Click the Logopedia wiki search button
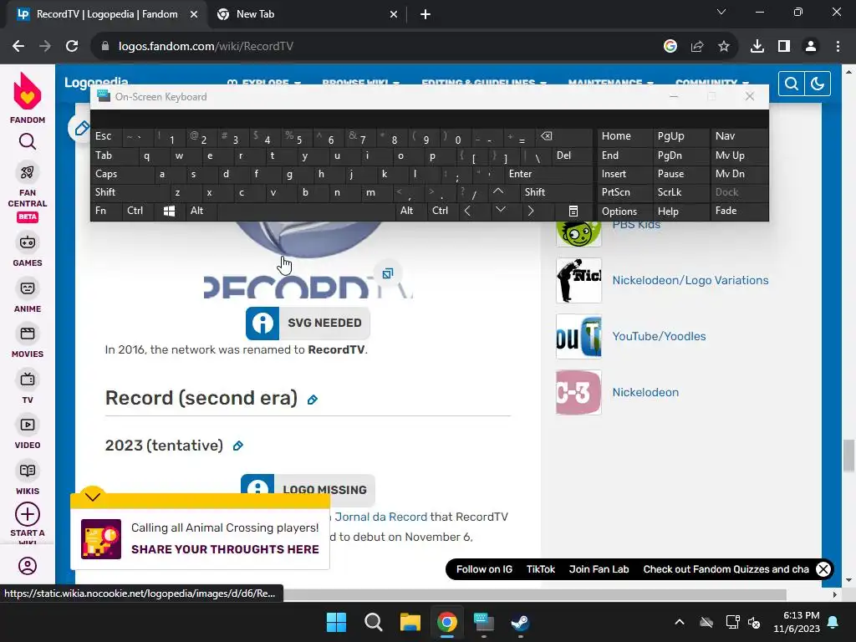 pyautogui.click(x=791, y=84)
